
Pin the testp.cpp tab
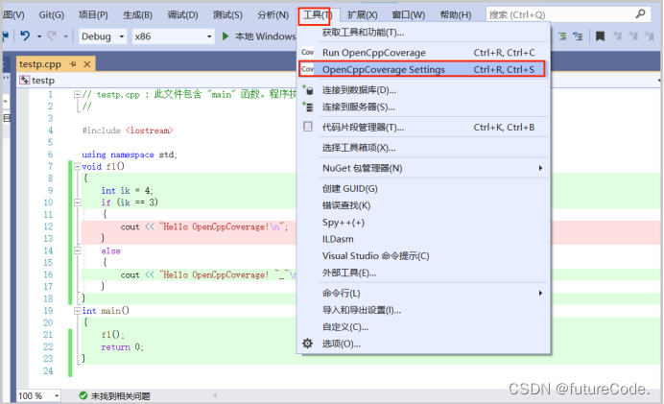[73, 64]
